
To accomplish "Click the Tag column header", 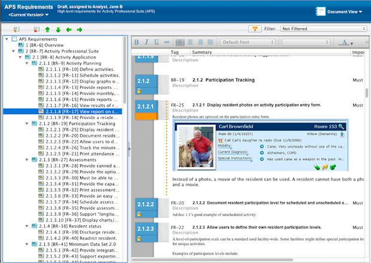I will pos(175,52).
